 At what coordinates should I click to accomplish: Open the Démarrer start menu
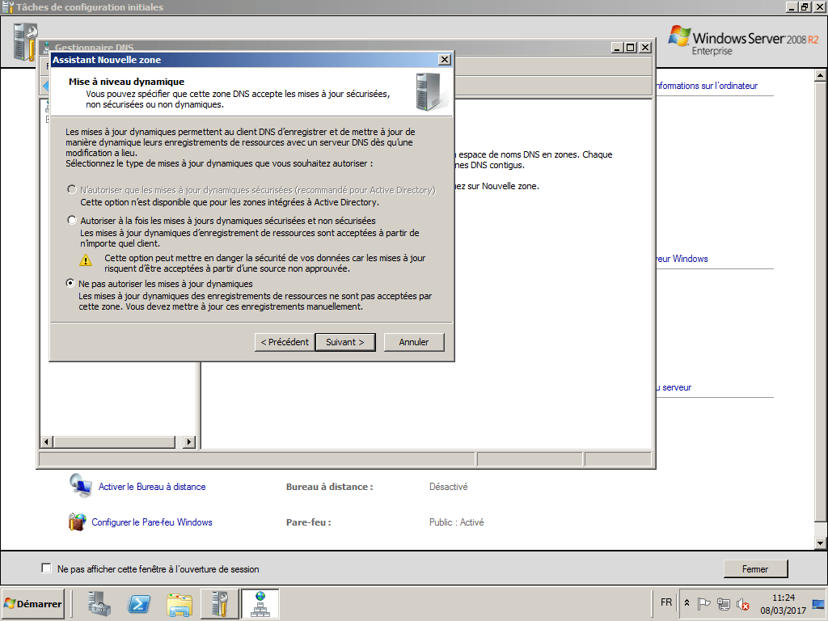click(32, 603)
